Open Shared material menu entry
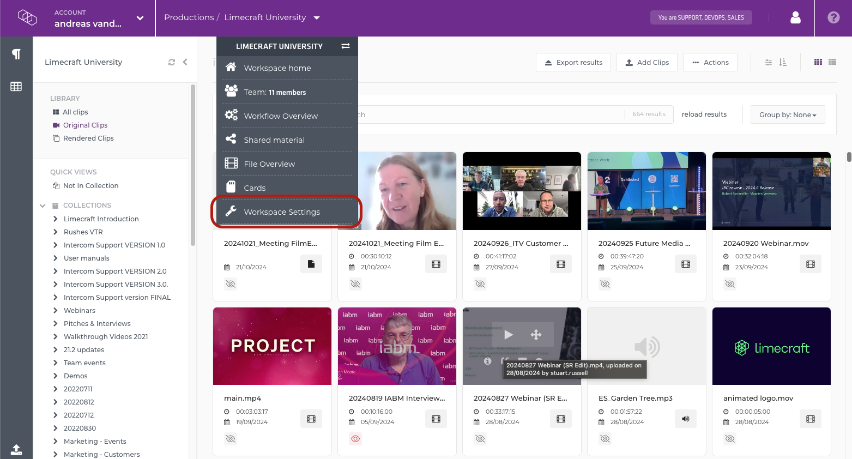The width and height of the screenshot is (852, 459). pos(287,140)
